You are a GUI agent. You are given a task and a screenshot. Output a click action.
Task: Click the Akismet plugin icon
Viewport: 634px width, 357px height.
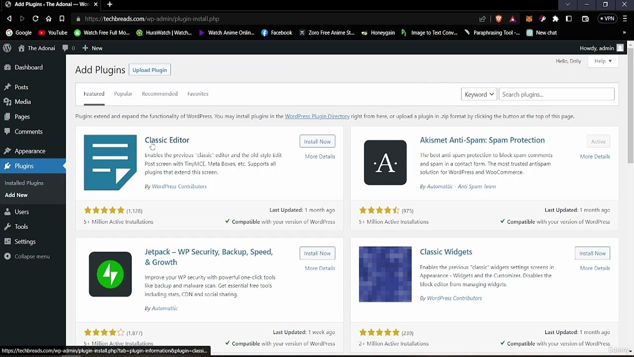pos(385,163)
